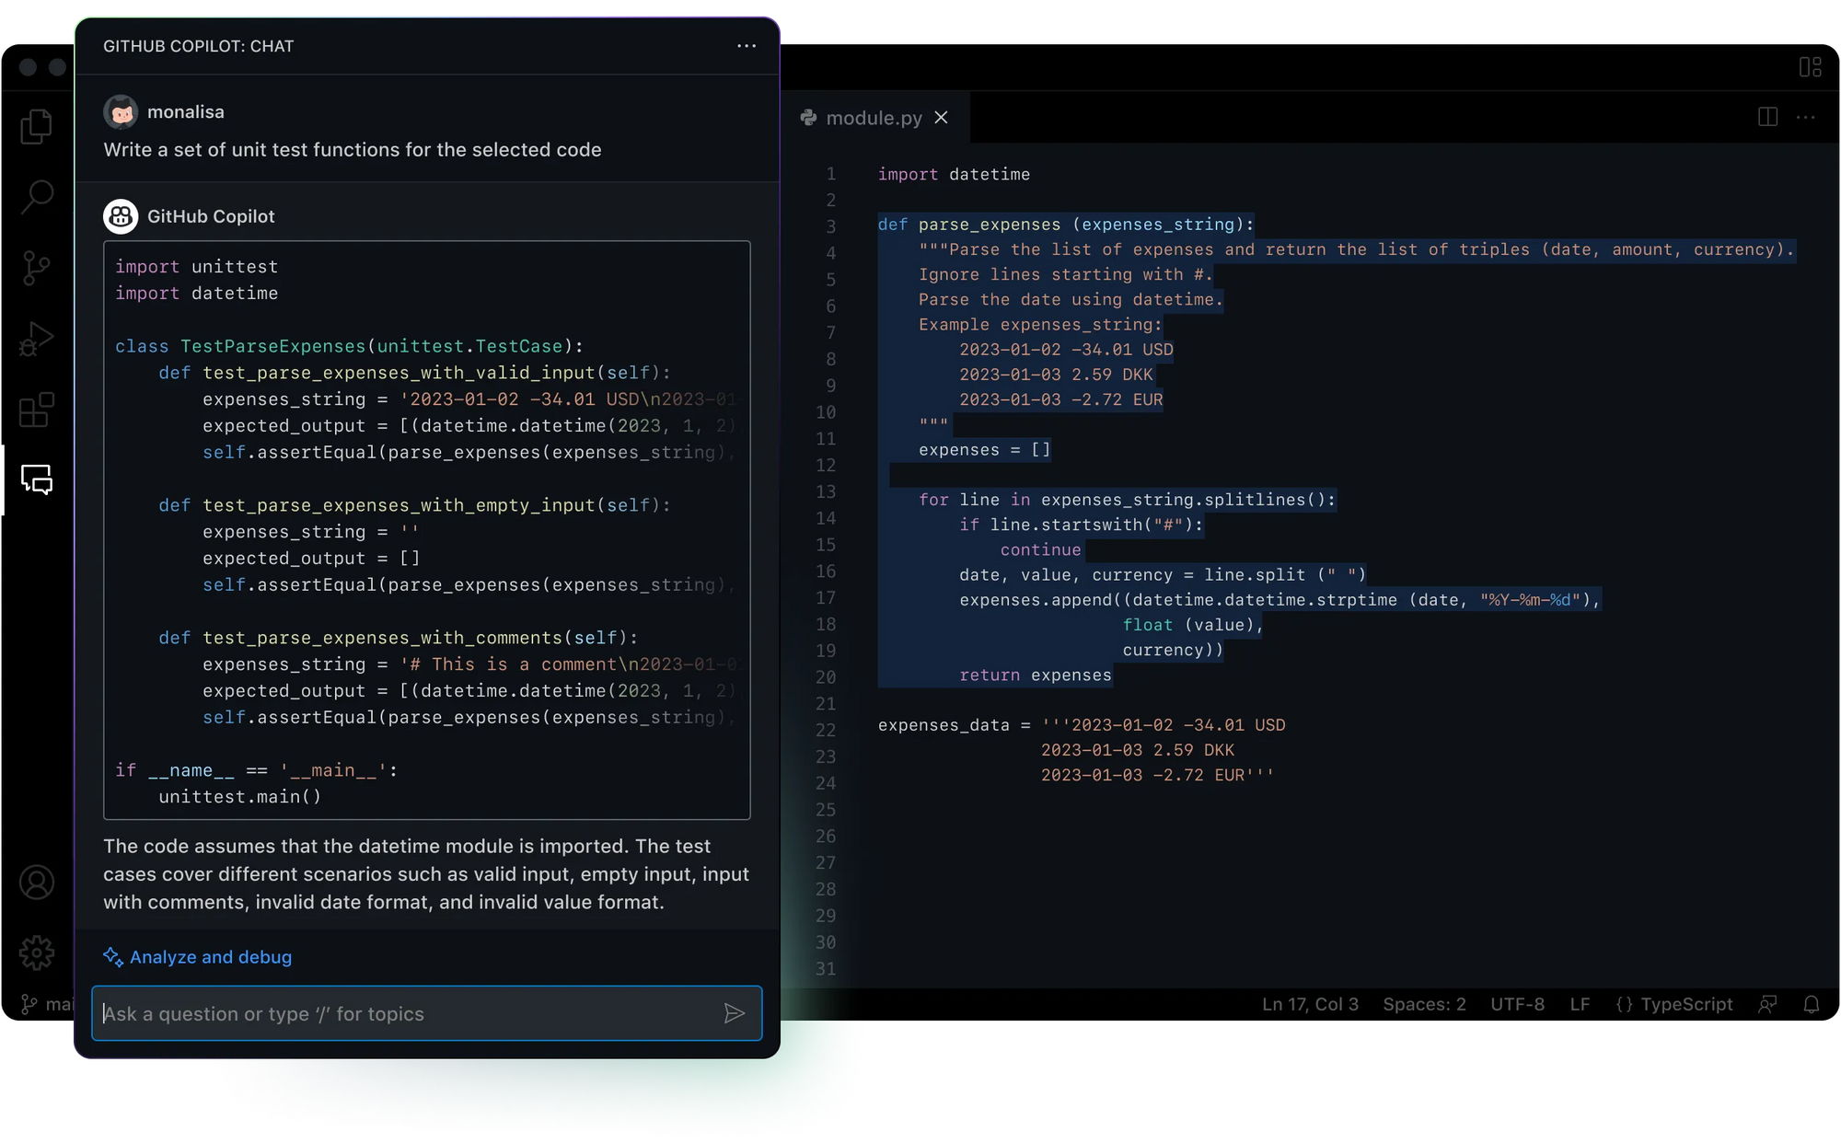This screenshot has height=1143, width=1841.
Task: Click the feedback icon in the status bar
Action: 1767,1004
